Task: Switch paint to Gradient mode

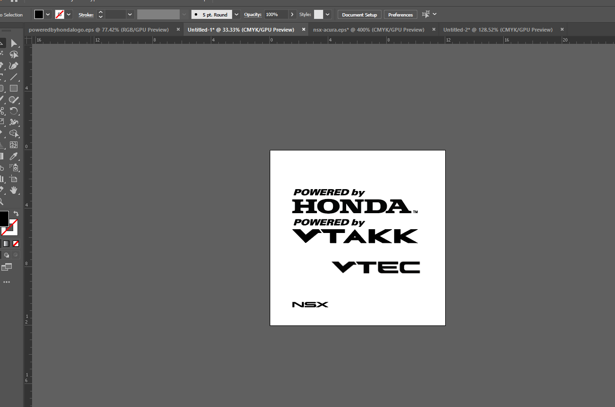Action: 6,243
